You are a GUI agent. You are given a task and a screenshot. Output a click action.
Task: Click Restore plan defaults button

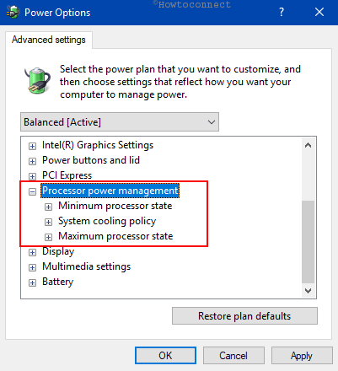pos(244,316)
